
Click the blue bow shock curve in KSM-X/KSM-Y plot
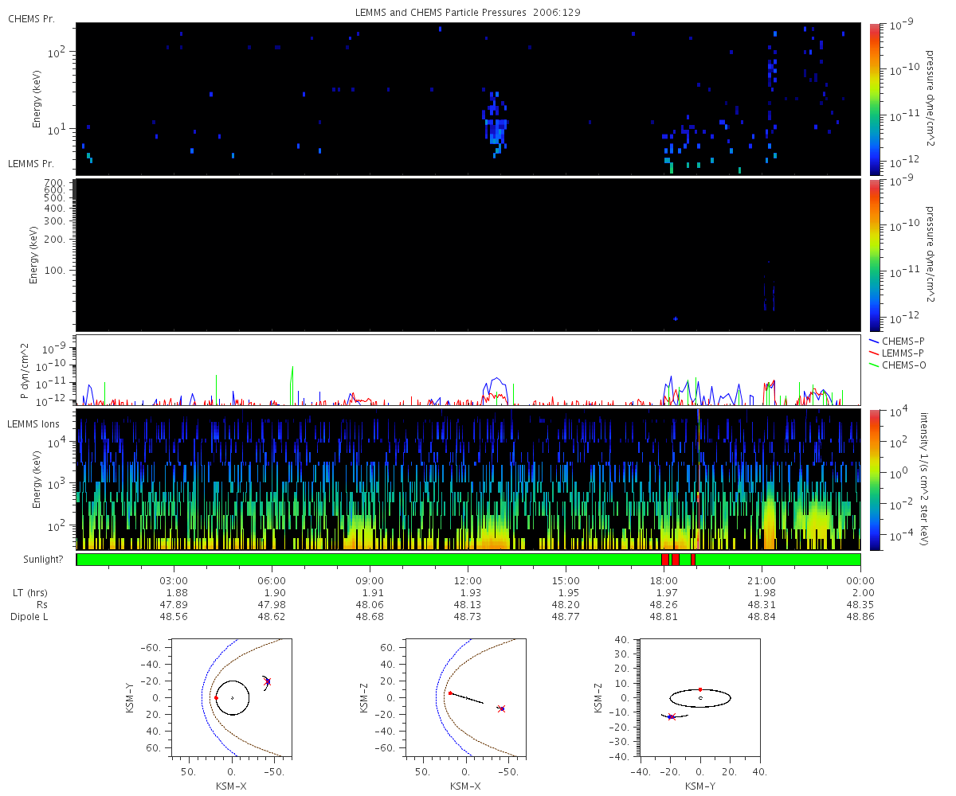(x=200, y=698)
